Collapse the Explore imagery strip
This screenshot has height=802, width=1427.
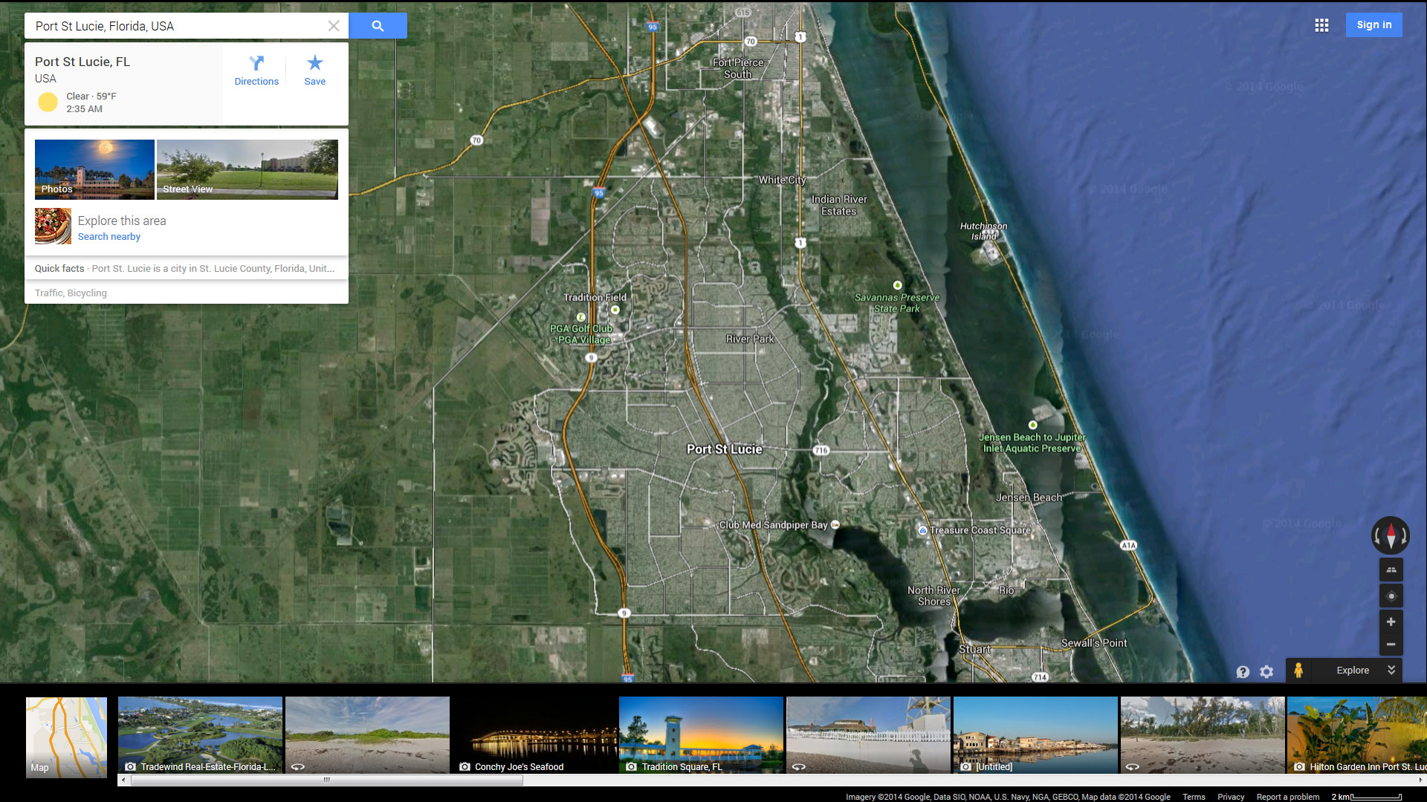1391,670
